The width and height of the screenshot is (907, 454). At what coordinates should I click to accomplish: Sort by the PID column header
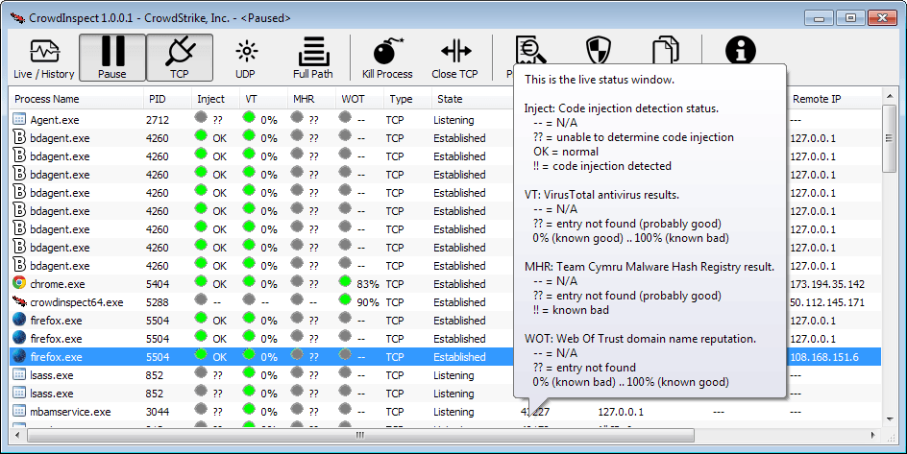(158, 99)
